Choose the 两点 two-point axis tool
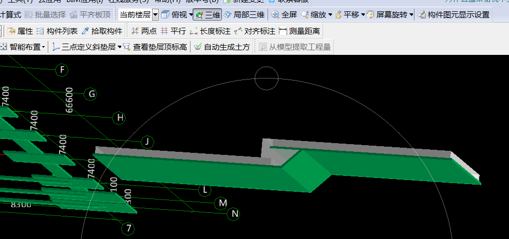The height and width of the screenshot is (239, 509). pyautogui.click(x=144, y=31)
